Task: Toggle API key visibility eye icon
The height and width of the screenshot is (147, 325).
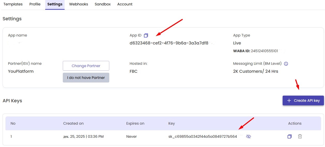Action: pos(249,136)
